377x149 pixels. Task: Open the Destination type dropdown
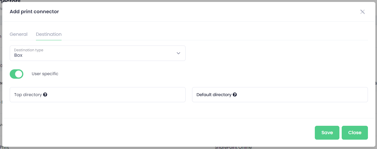[x=97, y=53]
